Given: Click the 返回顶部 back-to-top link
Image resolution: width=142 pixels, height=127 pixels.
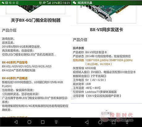Looking at the screenshot, I should tap(106, 113).
